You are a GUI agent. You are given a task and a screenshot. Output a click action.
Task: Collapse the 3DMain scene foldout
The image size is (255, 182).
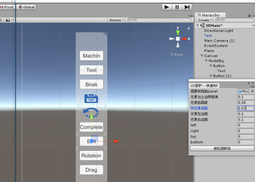pyautogui.click(x=198, y=25)
